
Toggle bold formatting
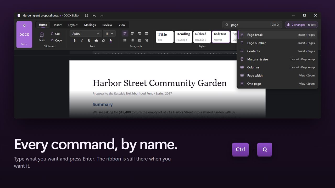tap(75, 40)
